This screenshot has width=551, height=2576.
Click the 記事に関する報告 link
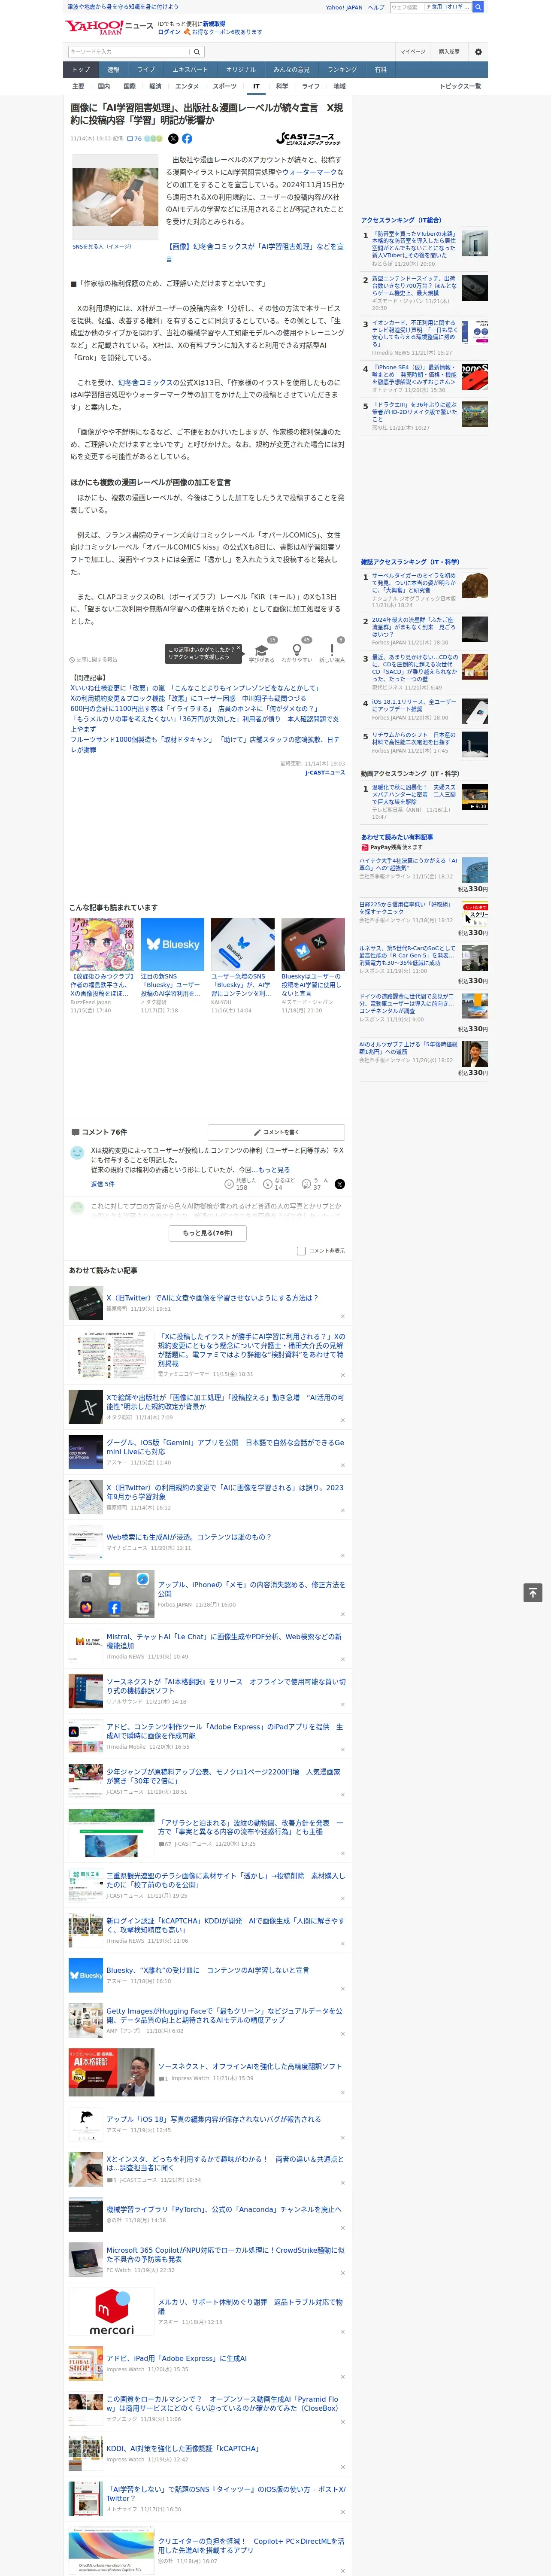94,660
